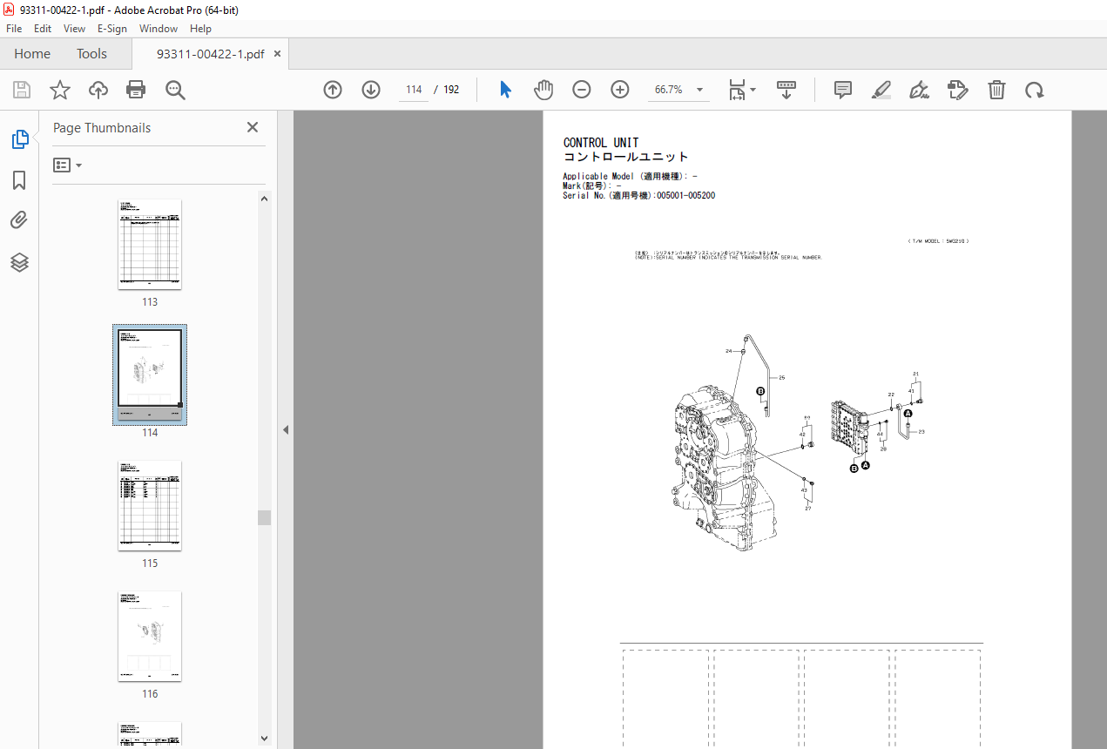Viewport: 1107px width, 749px height.
Task: Open the Fill & Sign pen tool
Action: click(x=919, y=90)
